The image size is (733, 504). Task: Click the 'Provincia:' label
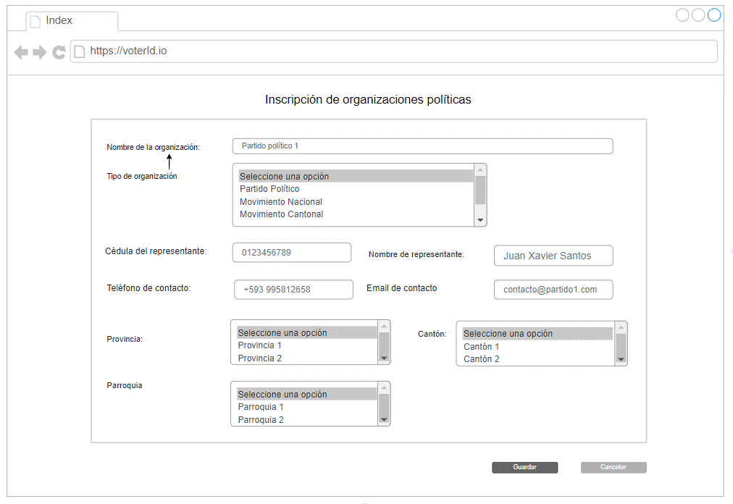point(125,339)
